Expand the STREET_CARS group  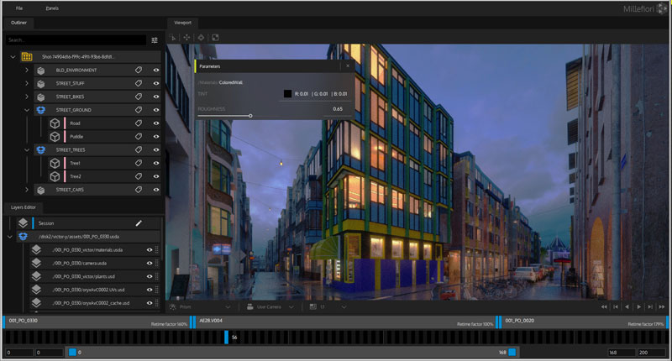(27, 190)
